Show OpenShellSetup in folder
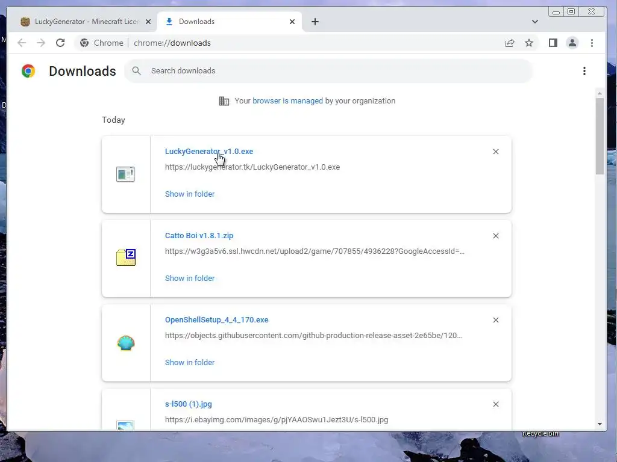This screenshot has width=617, height=462. coord(190,363)
